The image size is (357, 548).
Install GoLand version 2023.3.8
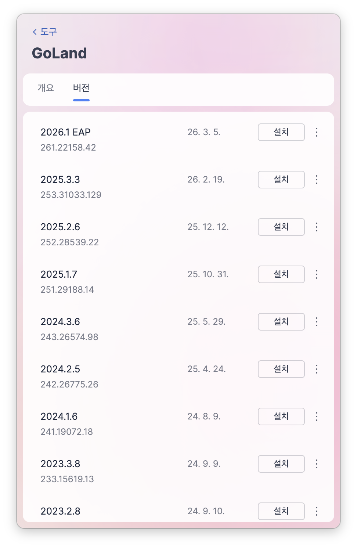281,464
